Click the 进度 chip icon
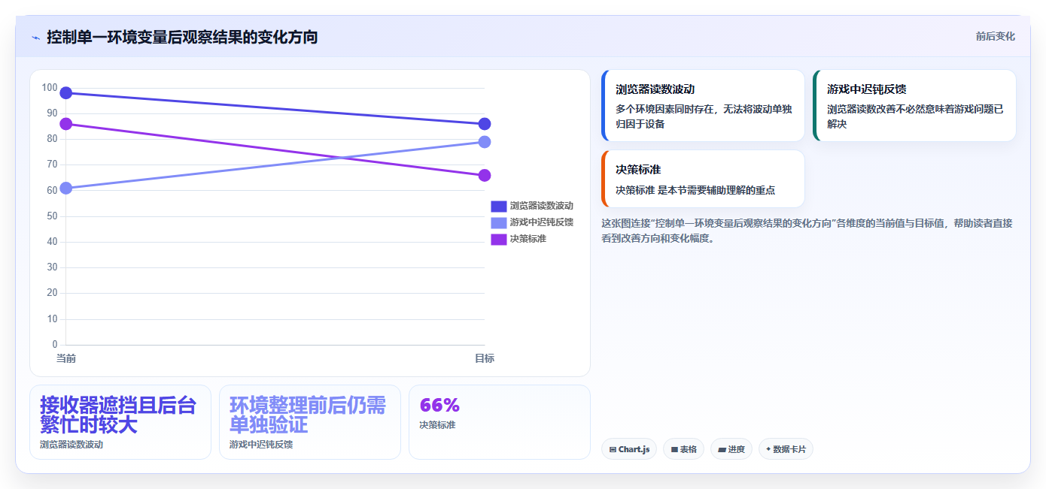This screenshot has width=1046, height=489. tap(722, 450)
